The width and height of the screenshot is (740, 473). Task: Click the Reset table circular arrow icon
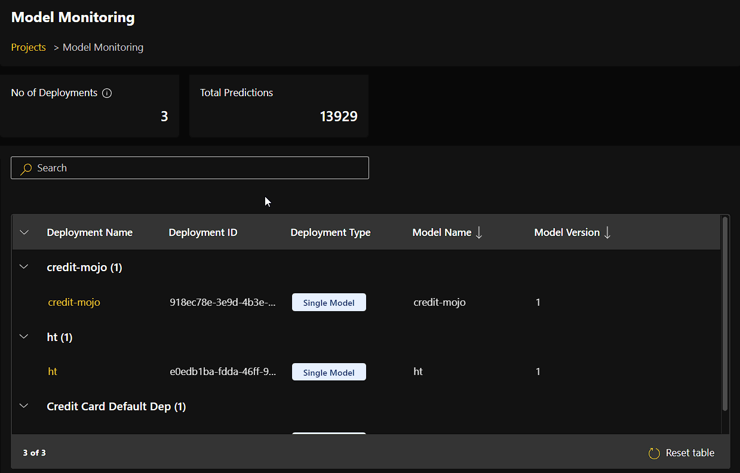[x=654, y=453]
